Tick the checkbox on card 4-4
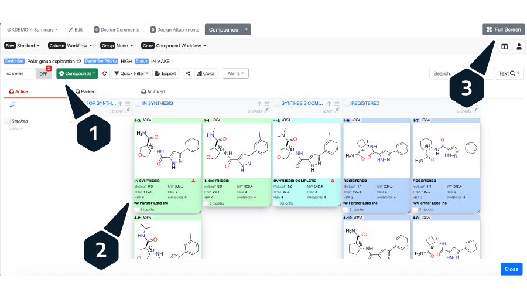 pyautogui.click(x=206, y=203)
